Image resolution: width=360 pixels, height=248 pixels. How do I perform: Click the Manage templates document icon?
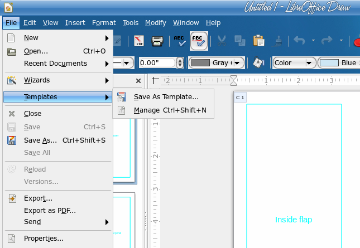click(122, 110)
